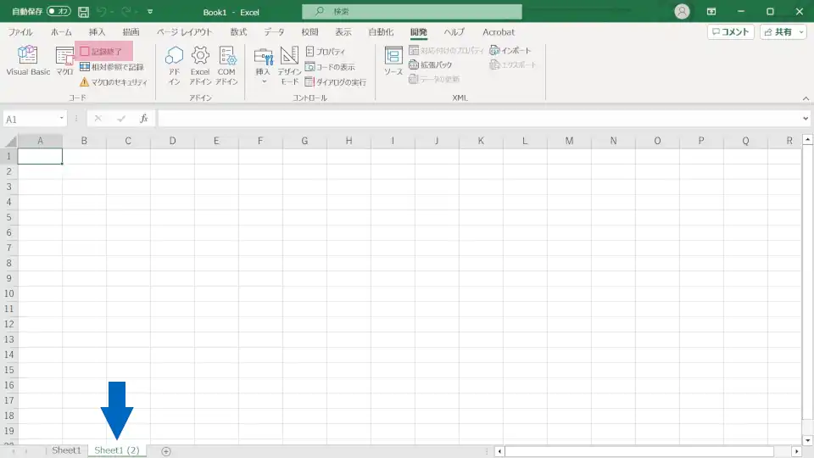814x458 pixels.
Task: Add a new sheet with plus button
Action: coord(166,451)
